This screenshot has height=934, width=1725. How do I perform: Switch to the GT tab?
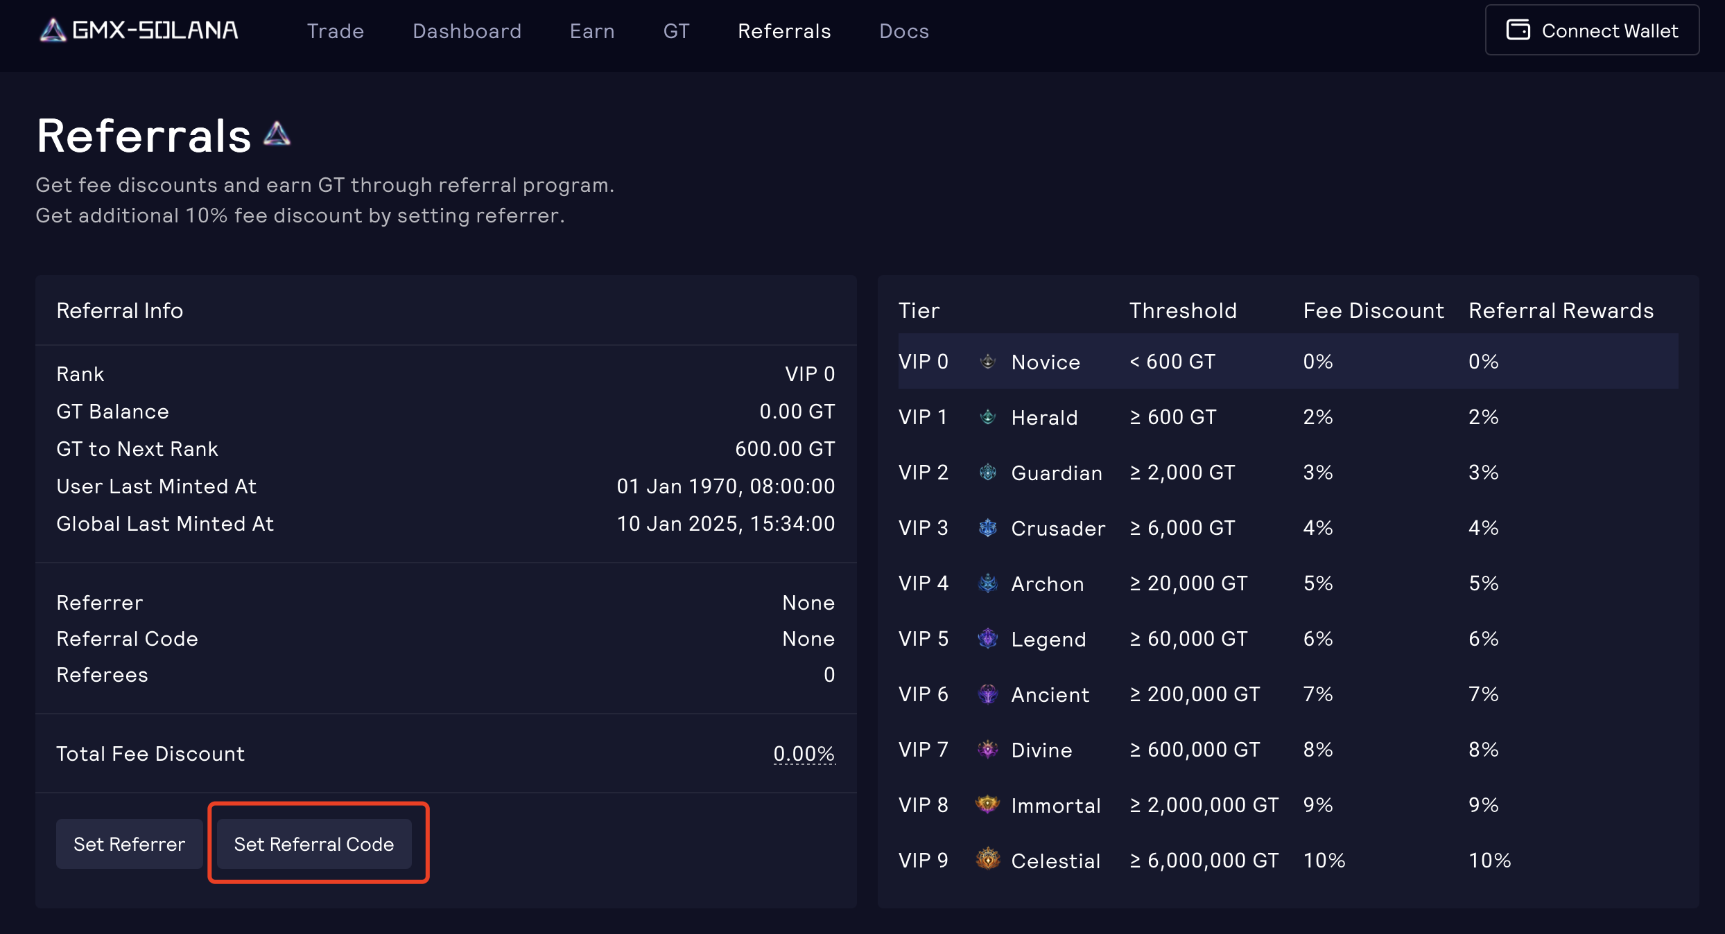676,31
